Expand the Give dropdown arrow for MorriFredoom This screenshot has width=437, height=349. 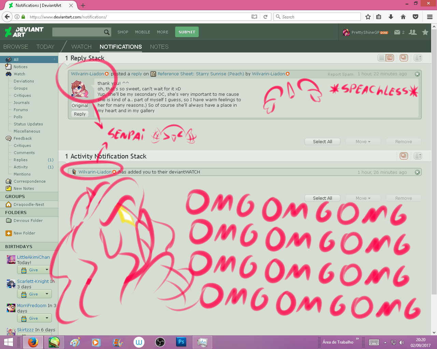(47, 318)
